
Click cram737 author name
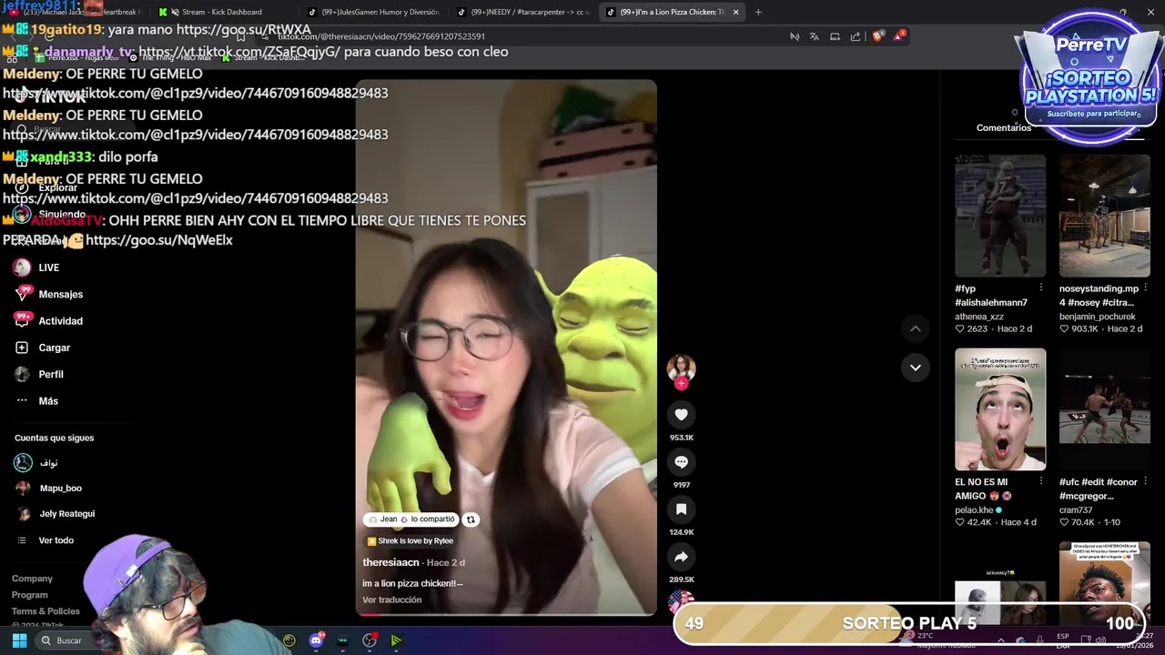tap(1076, 510)
